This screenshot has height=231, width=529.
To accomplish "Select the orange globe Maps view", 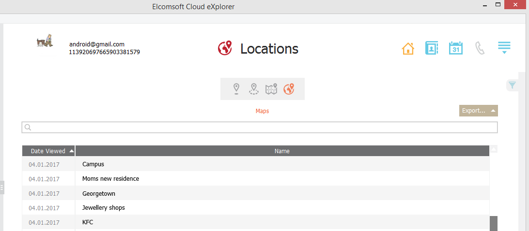I will (289, 89).
